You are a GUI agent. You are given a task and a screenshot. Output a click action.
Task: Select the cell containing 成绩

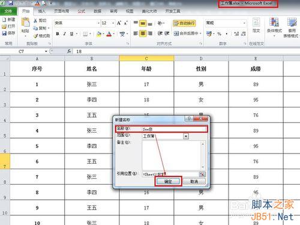256,69
